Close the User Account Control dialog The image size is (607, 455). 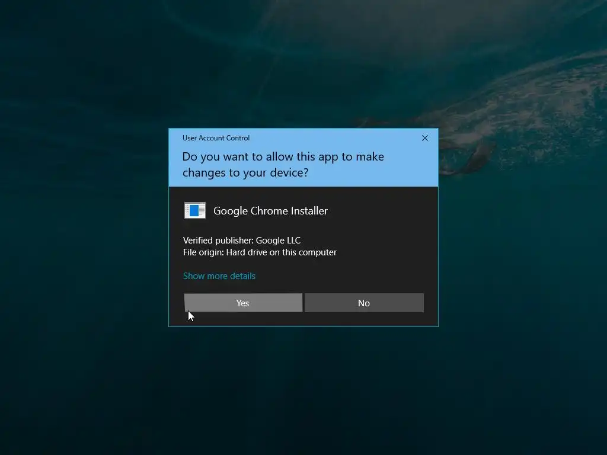click(424, 138)
